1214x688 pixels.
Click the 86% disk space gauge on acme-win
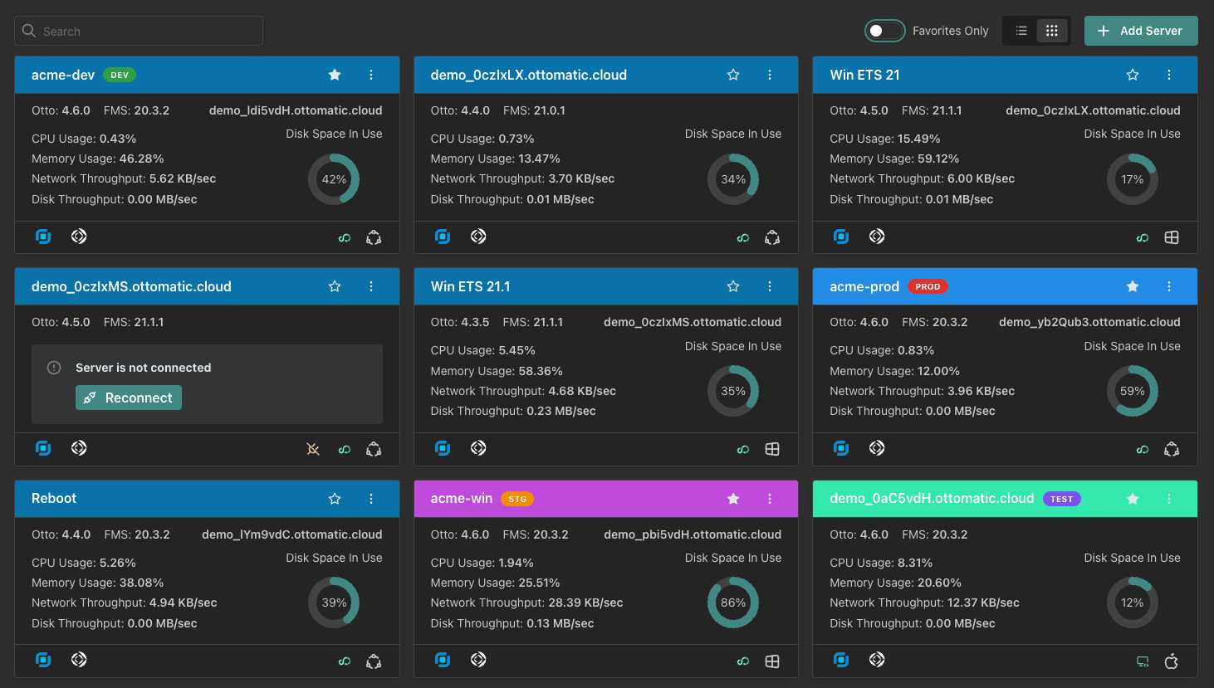click(x=732, y=603)
